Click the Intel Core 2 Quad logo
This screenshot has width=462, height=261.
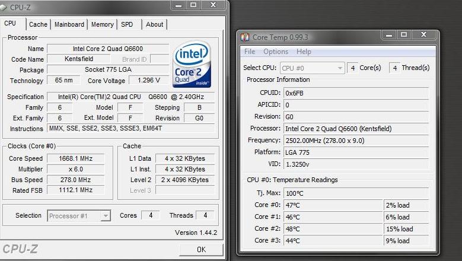192,64
